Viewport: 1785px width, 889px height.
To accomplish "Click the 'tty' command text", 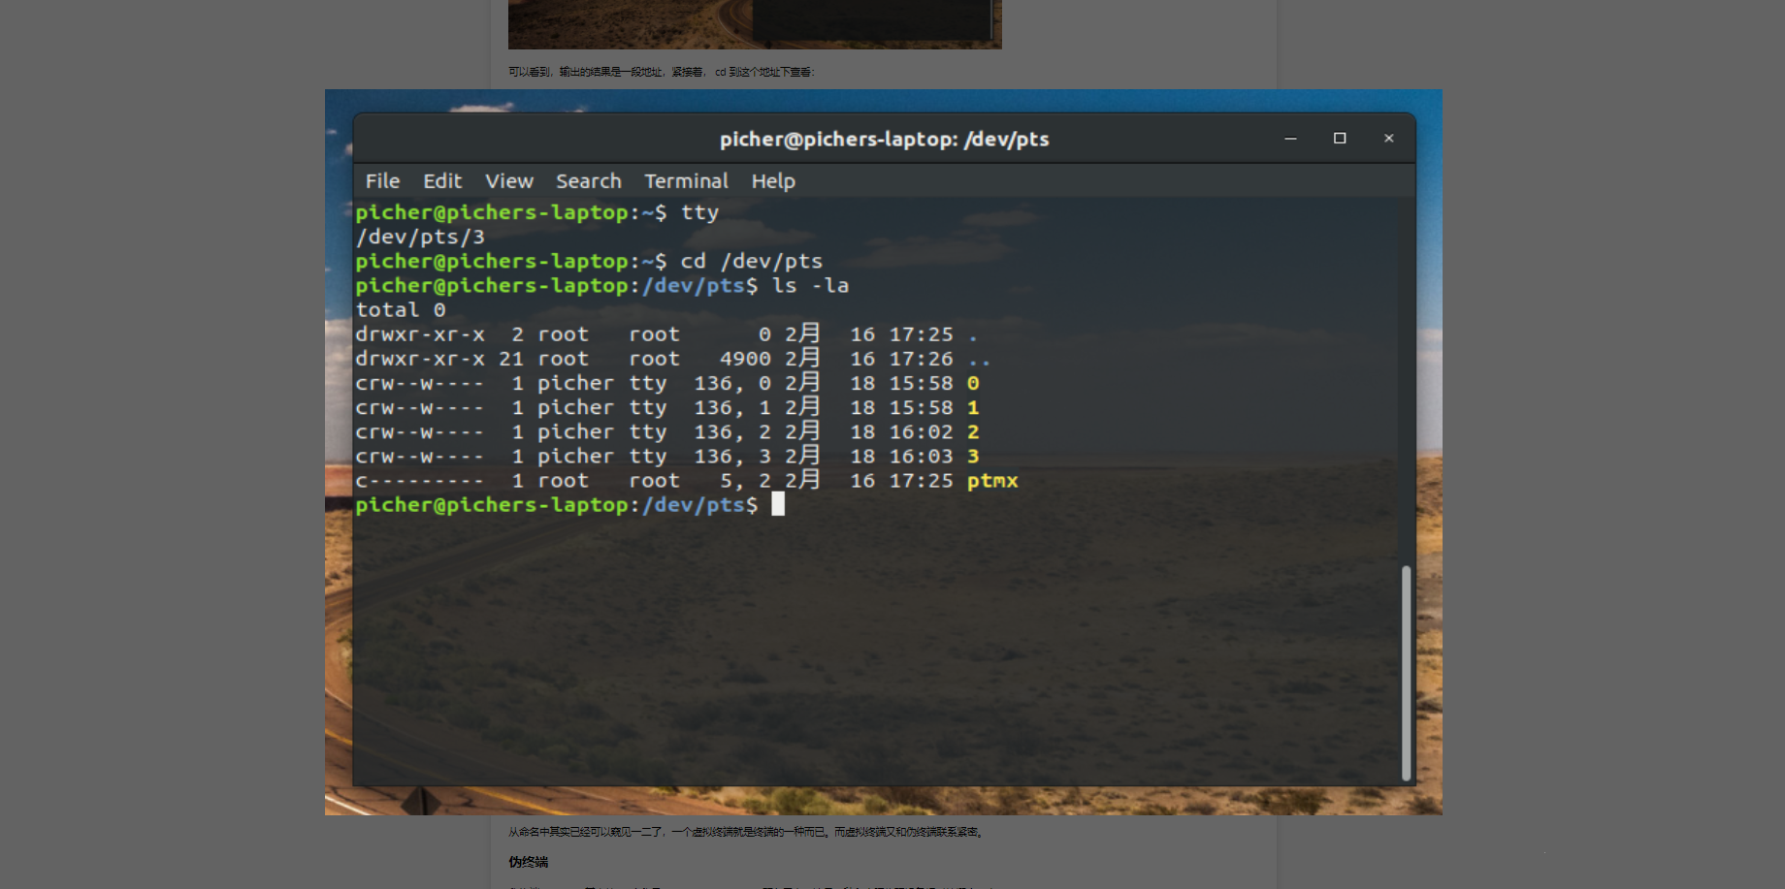I will pos(699,212).
